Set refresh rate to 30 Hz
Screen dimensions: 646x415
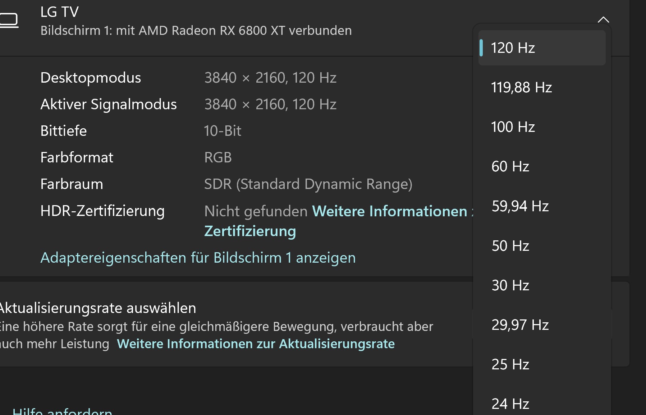tap(510, 285)
